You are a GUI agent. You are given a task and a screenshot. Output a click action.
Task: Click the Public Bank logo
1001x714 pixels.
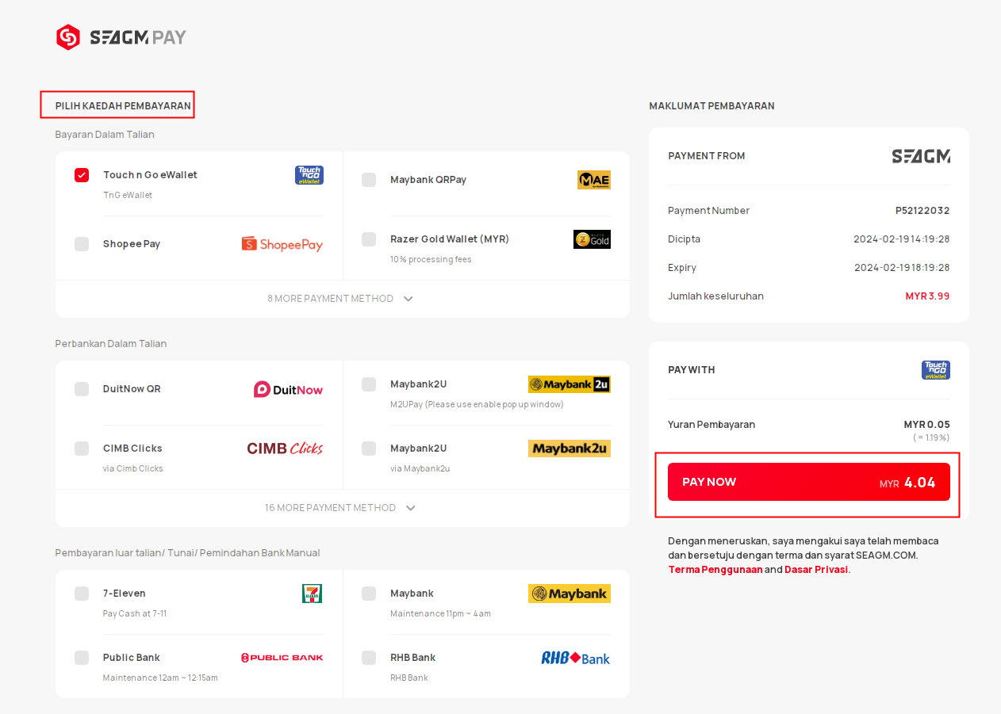pyautogui.click(x=282, y=658)
